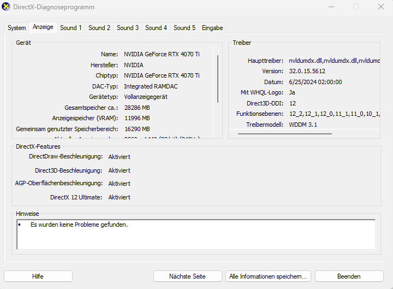393x289 pixels.
Task: Click the Haupttreiber nvldumdx.dll value
Action: coord(335,61)
